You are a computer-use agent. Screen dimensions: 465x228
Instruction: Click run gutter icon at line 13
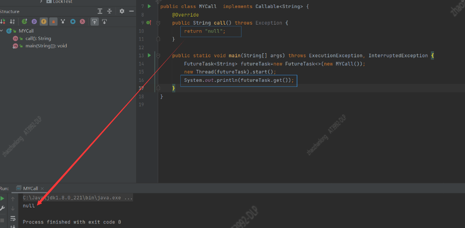pos(149,55)
